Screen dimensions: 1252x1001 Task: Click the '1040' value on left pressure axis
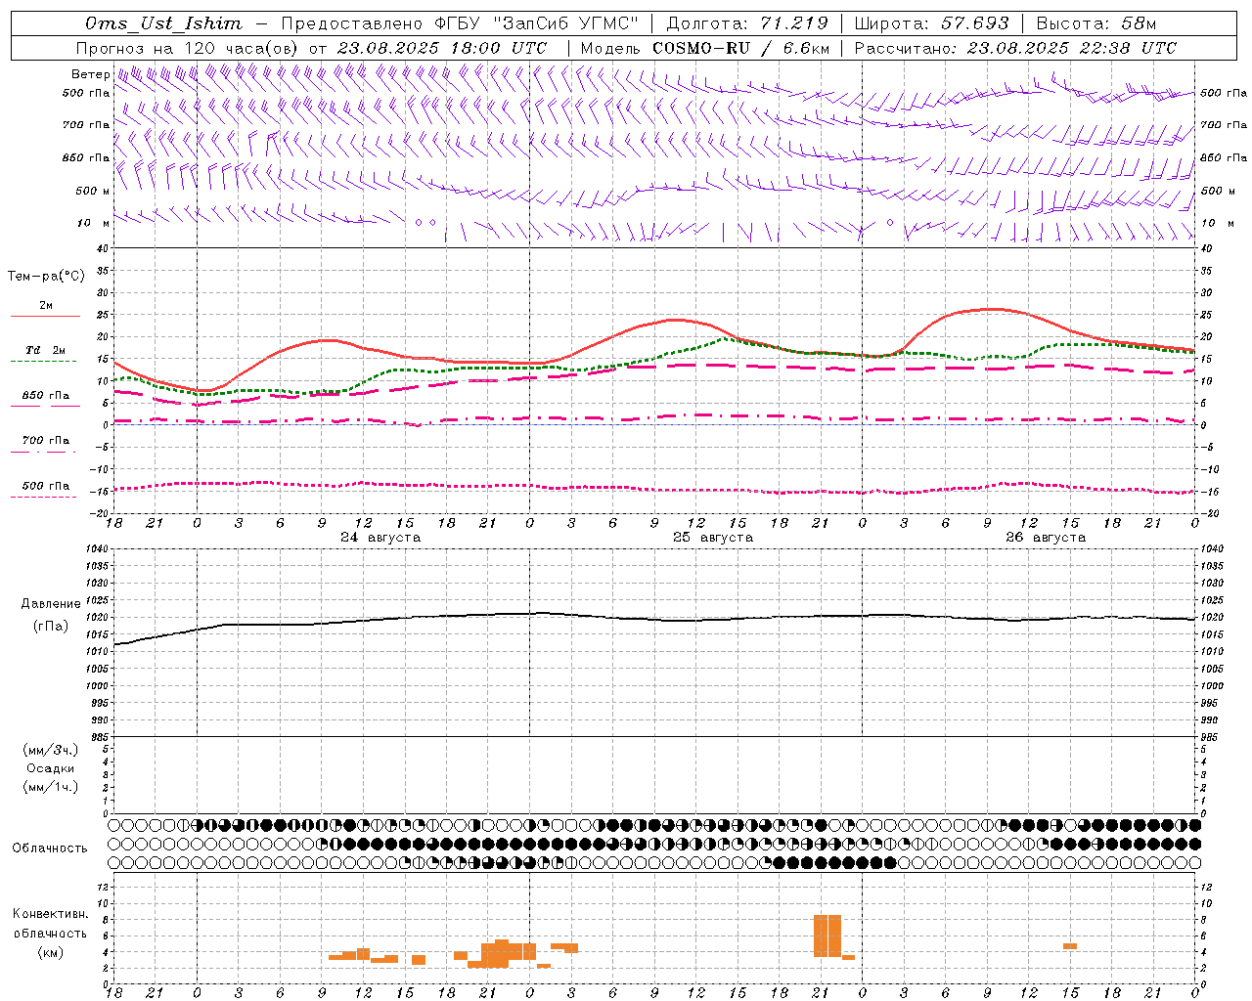(x=95, y=549)
